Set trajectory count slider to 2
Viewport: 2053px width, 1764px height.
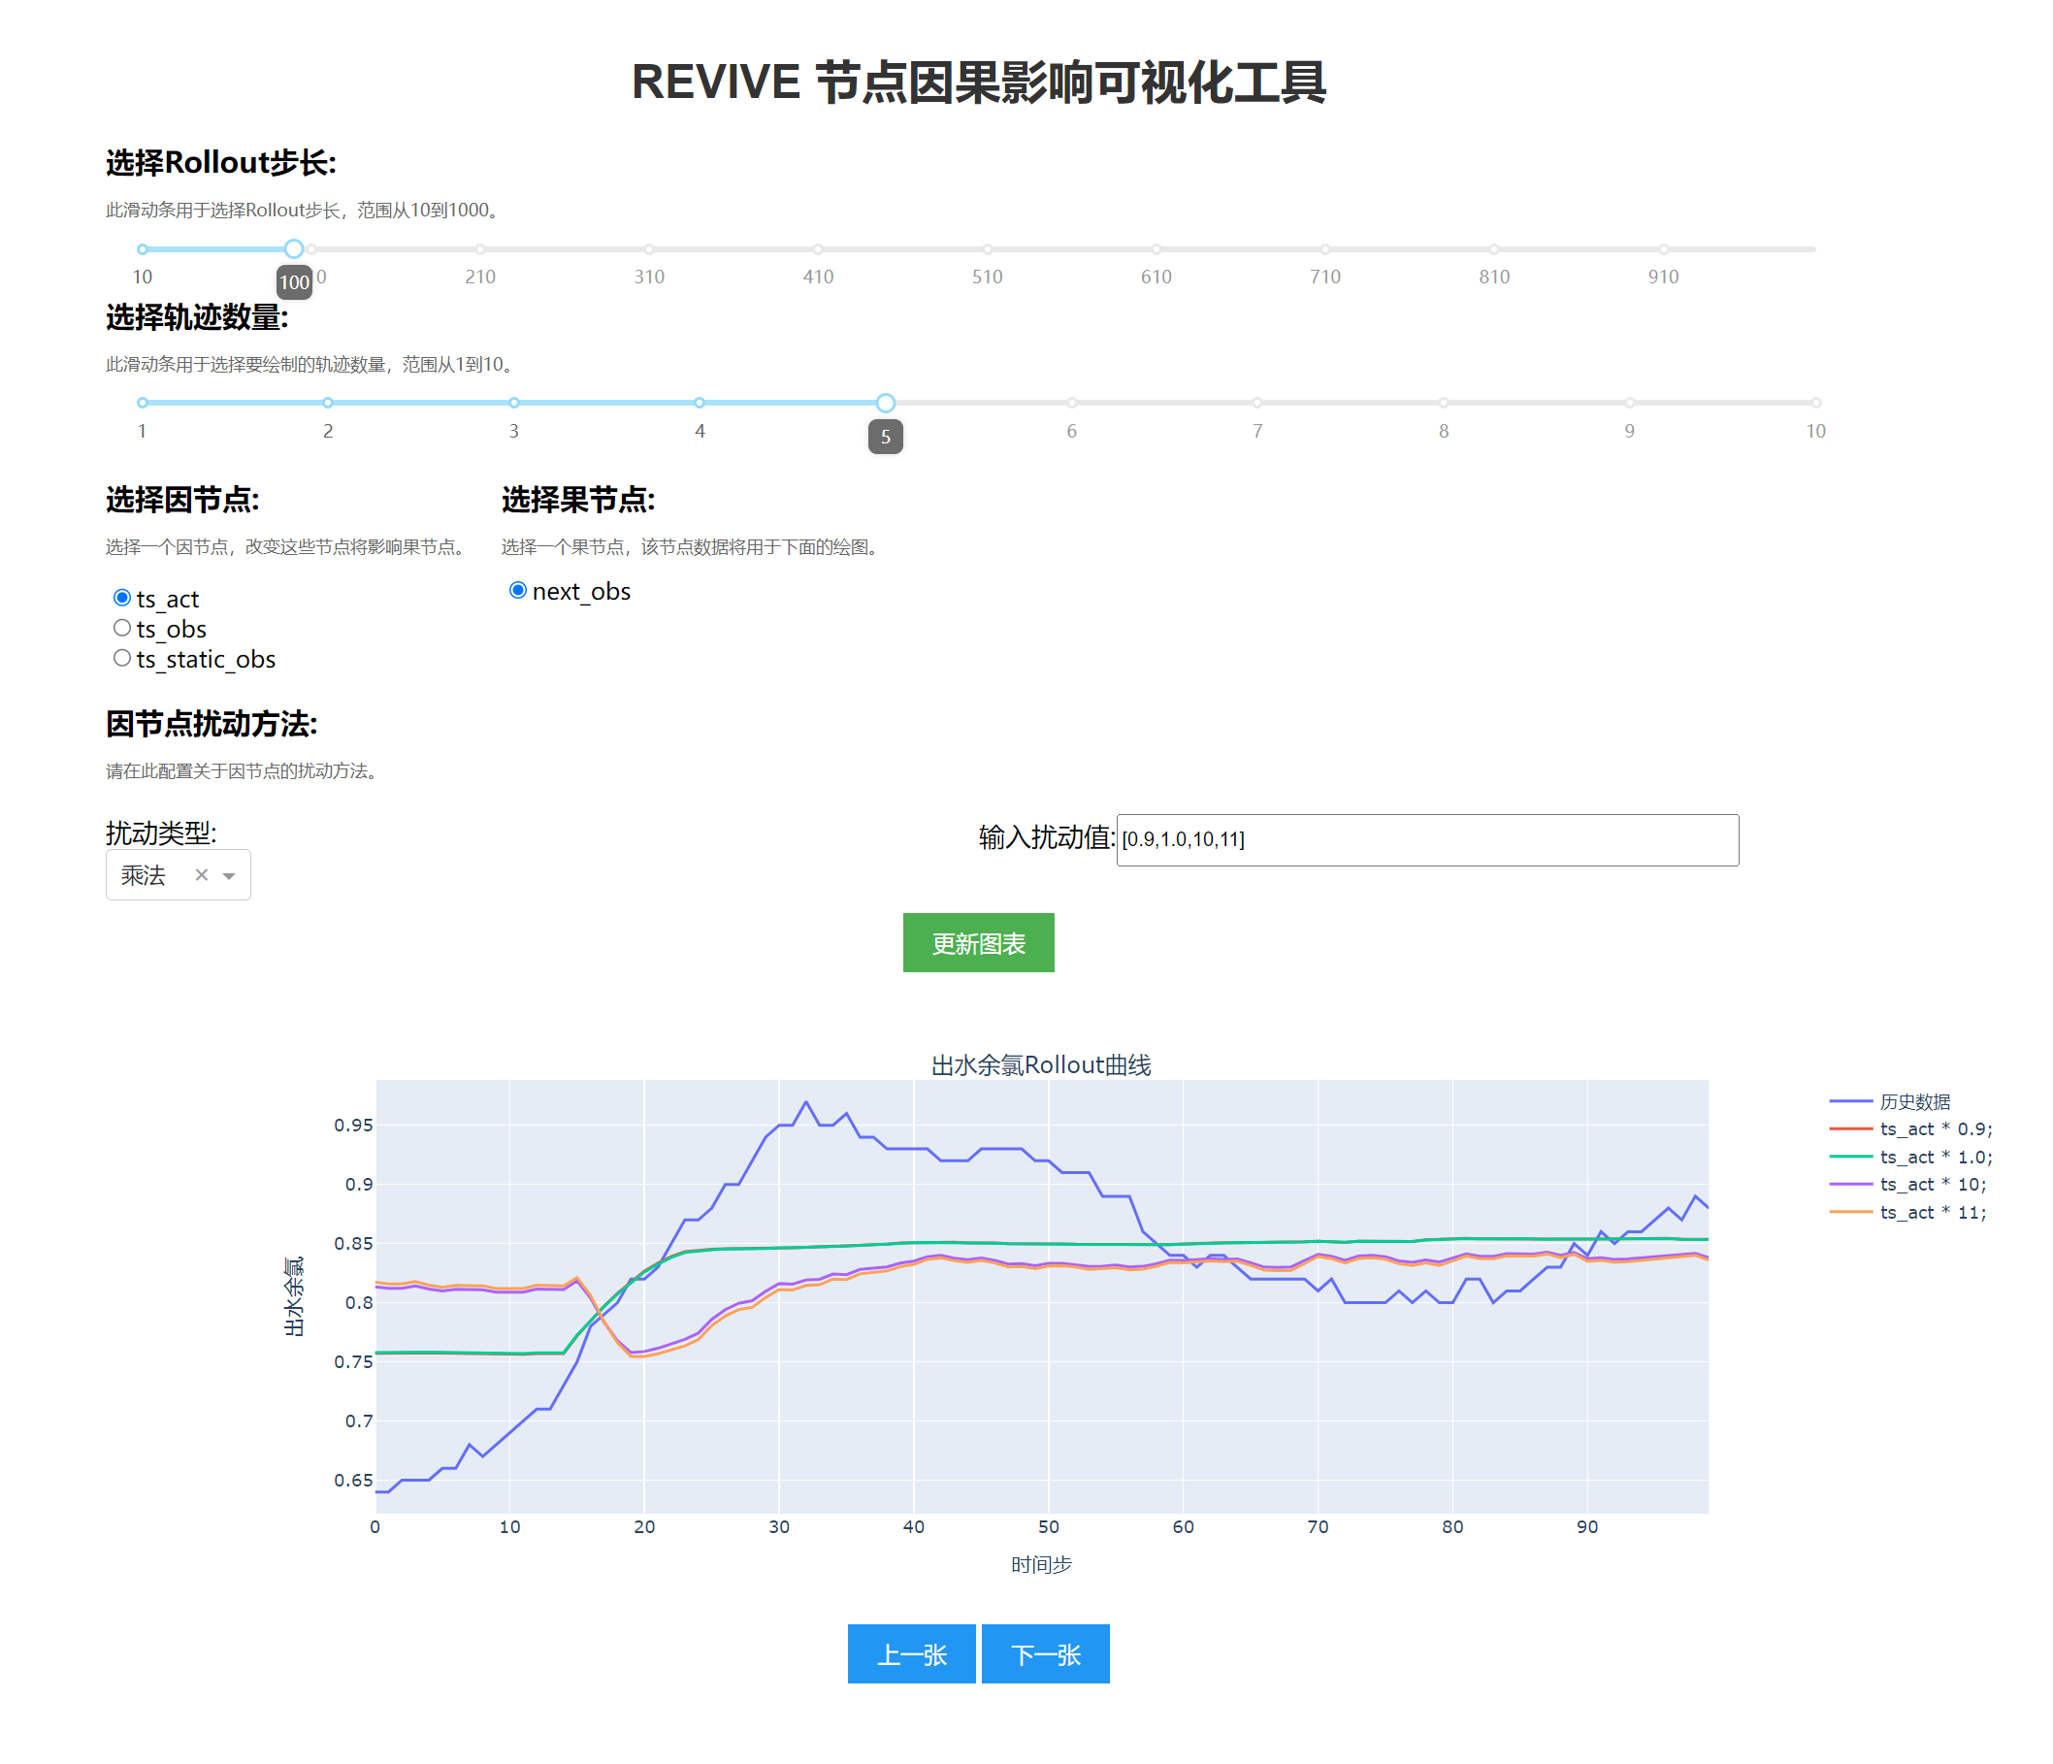(x=328, y=403)
